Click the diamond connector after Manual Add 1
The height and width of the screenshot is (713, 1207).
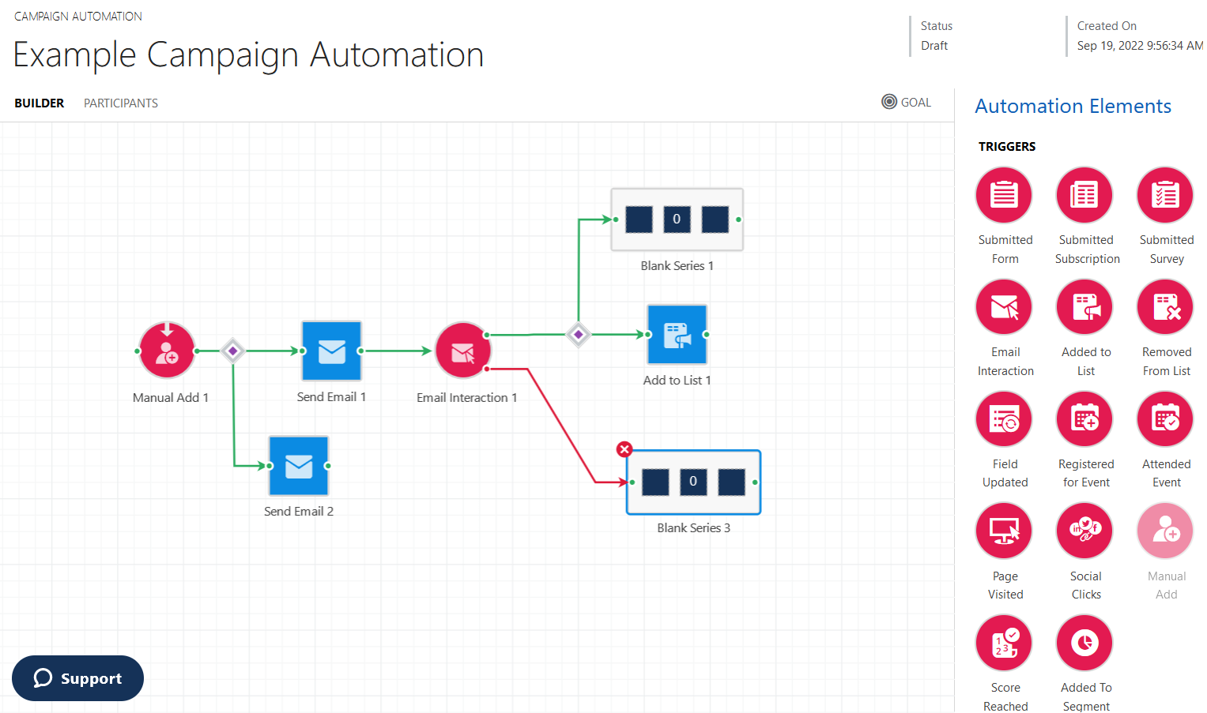[x=232, y=351]
